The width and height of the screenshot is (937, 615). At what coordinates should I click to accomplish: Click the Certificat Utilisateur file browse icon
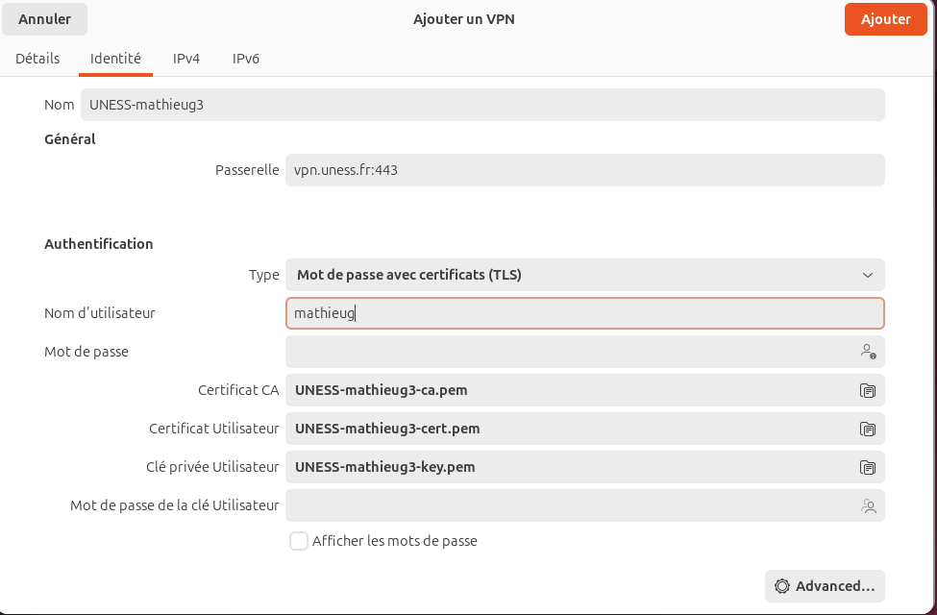click(867, 429)
